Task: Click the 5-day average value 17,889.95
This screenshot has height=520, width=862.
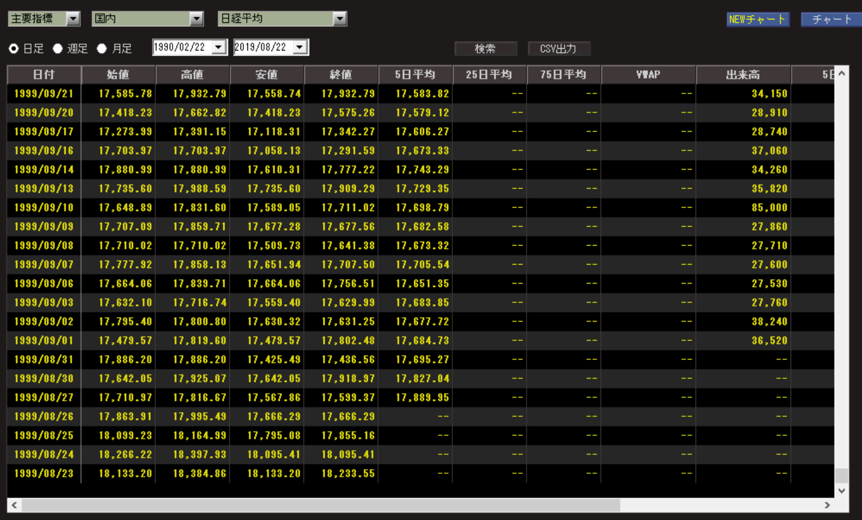Action: coord(422,397)
